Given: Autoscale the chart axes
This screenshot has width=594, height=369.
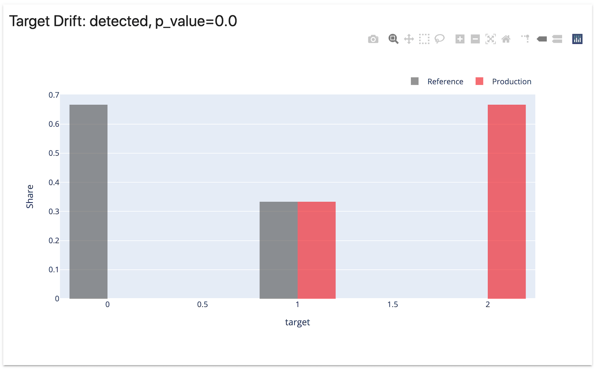Looking at the screenshot, I should tap(490, 39).
